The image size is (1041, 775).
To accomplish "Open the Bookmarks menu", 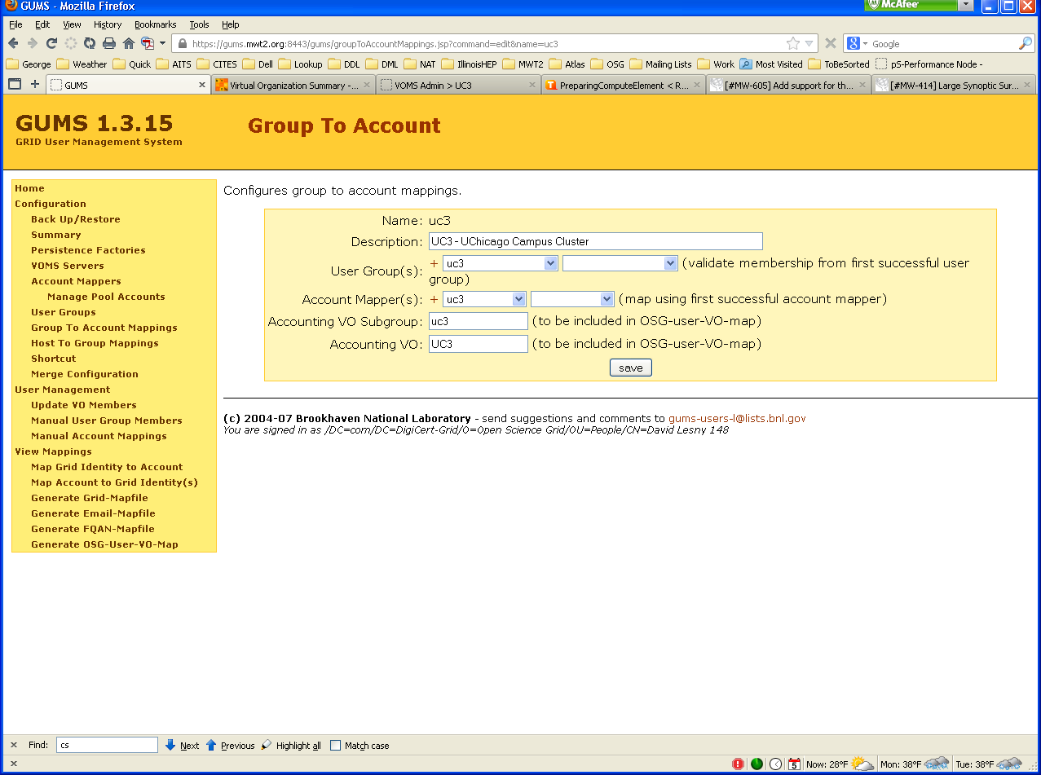I will (x=155, y=24).
